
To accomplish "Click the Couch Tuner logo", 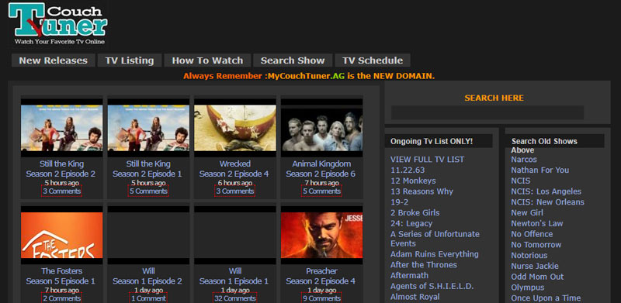I will pyautogui.click(x=57, y=24).
